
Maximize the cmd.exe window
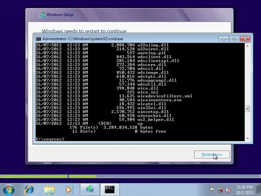point(234,39)
